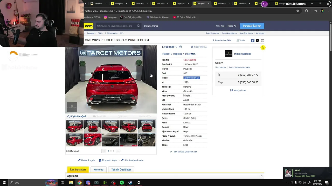
Task: Open the Chrome profile avatar
Action: click(322, 11)
